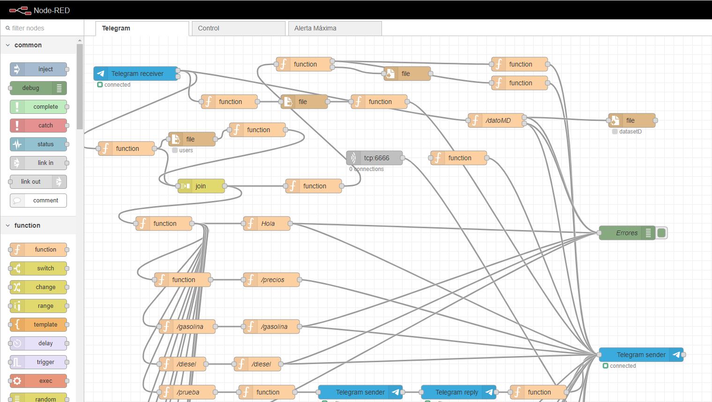Select the Errores debug node

click(627, 233)
